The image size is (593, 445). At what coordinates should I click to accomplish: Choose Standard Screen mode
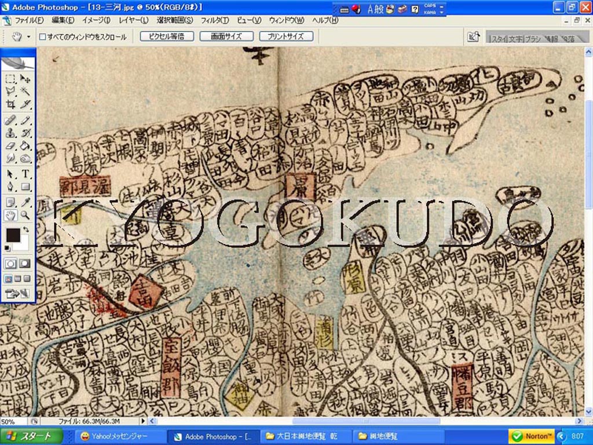coord(8,279)
